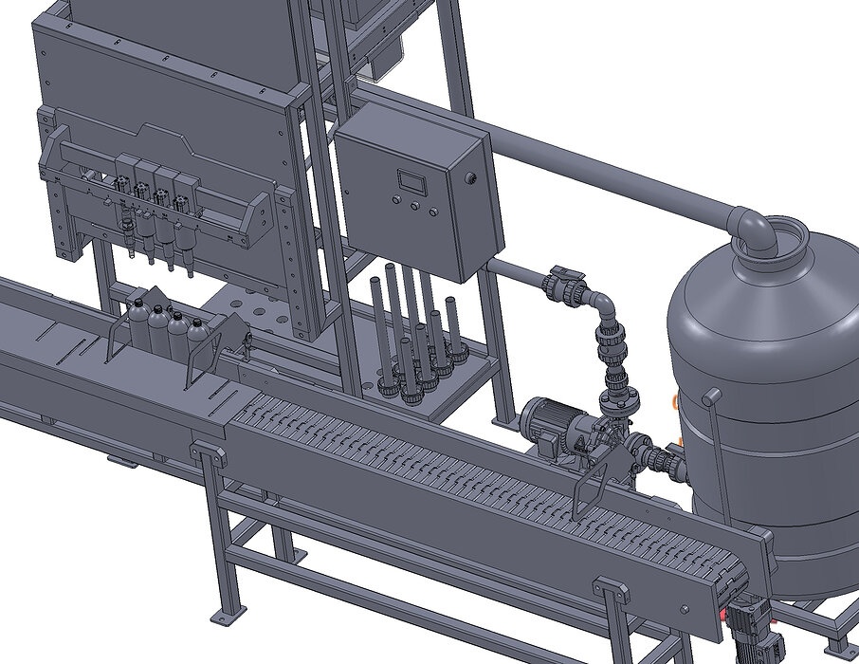Click the display screen on the control box

411,179
